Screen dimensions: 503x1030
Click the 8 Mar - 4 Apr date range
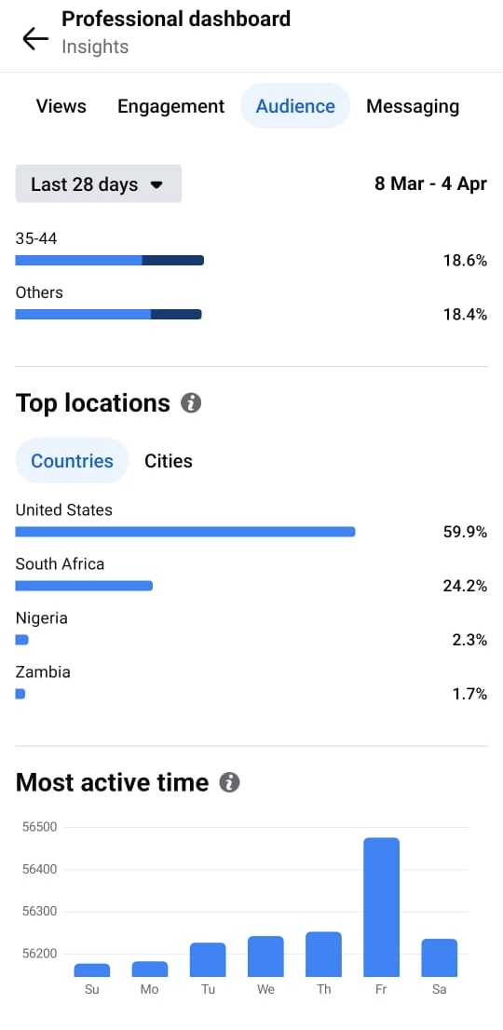click(430, 184)
